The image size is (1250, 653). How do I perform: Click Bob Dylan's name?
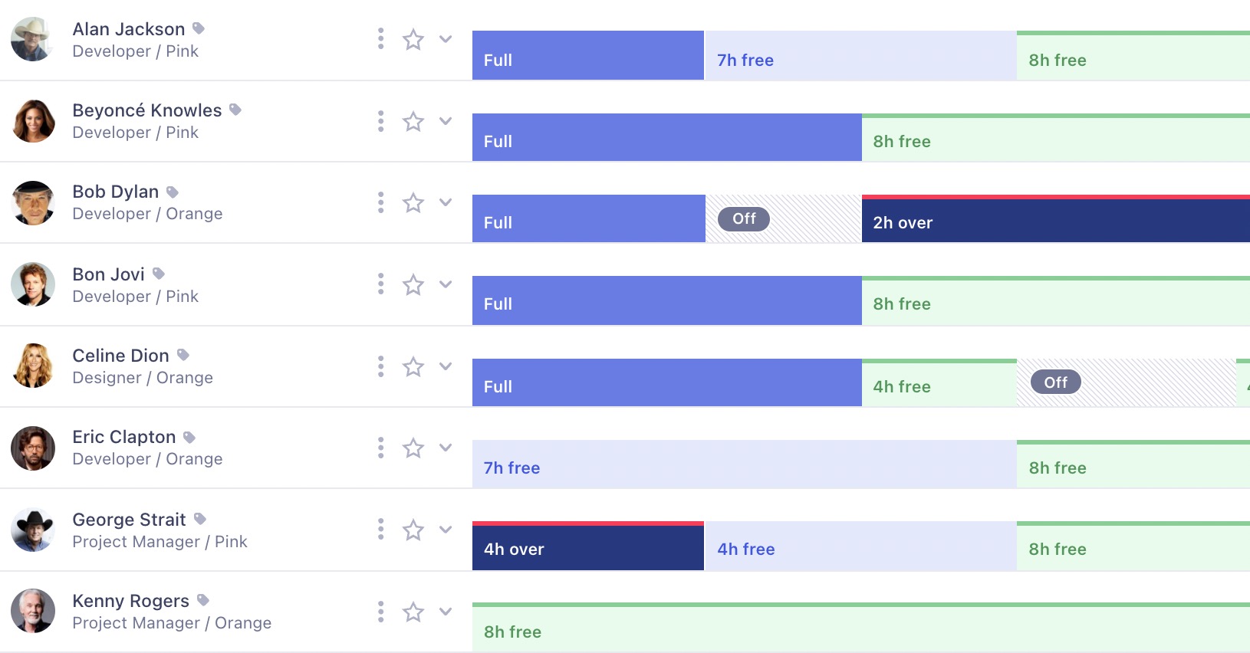point(115,191)
